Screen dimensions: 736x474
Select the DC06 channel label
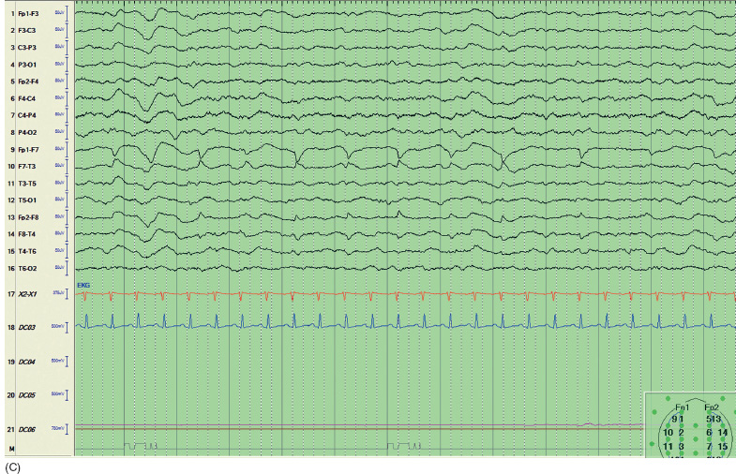click(x=28, y=428)
